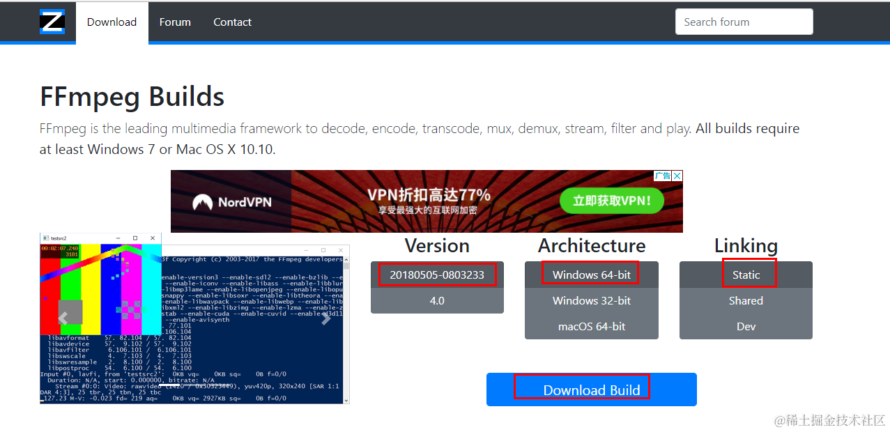Screen dimensions: 890x432
Task: Choose macOS 64-bit architecture
Action: [x=592, y=326]
